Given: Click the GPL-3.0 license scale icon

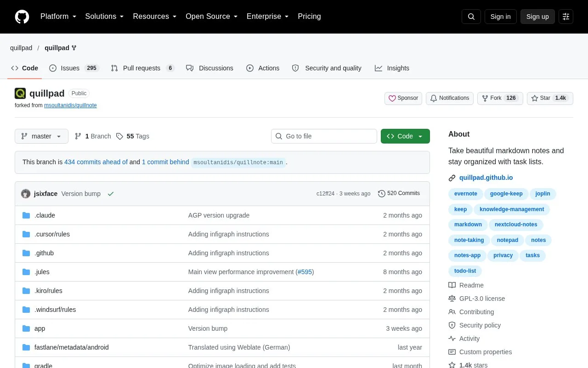Looking at the screenshot, I should tap(452, 299).
